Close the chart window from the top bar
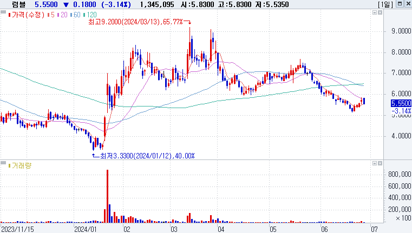 coord(408,4)
